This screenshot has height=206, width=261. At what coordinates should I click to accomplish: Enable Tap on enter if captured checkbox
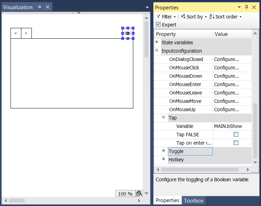click(x=236, y=143)
